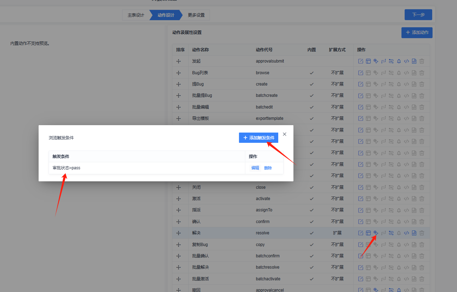Image resolution: width=457 pixels, height=292 pixels.
Task: Delete the 审批状态=pass trigger condition
Action: click(x=268, y=168)
